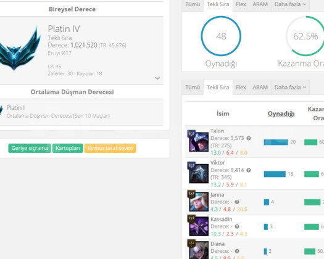This screenshot has width=324, height=259.
Task: Select ARAM tab above the champion table
Action: (x=260, y=88)
